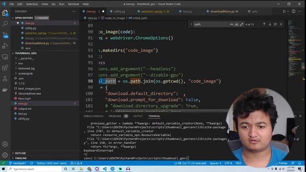Image resolution: width=306 pixels, height=172 pixels.
Task: Open the Output panel tab
Action: click(138, 116)
